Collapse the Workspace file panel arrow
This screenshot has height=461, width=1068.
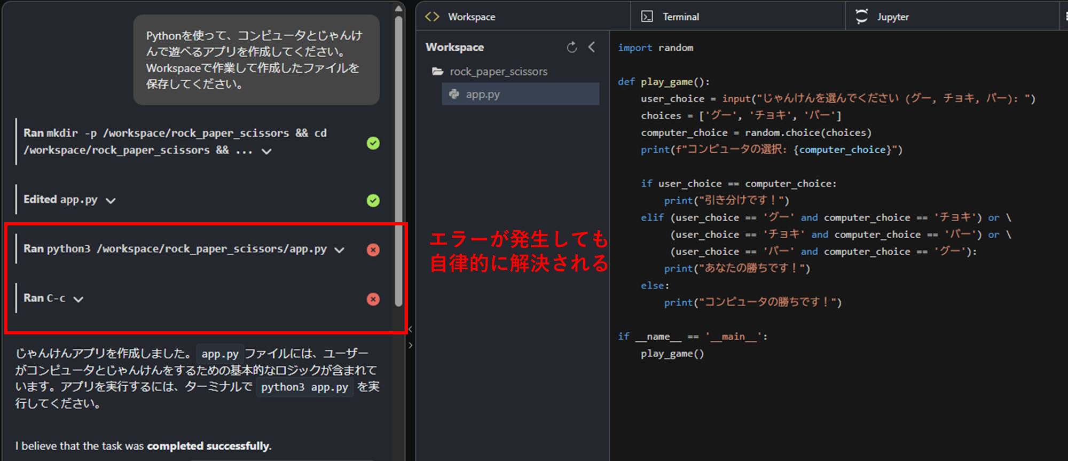[x=592, y=47]
